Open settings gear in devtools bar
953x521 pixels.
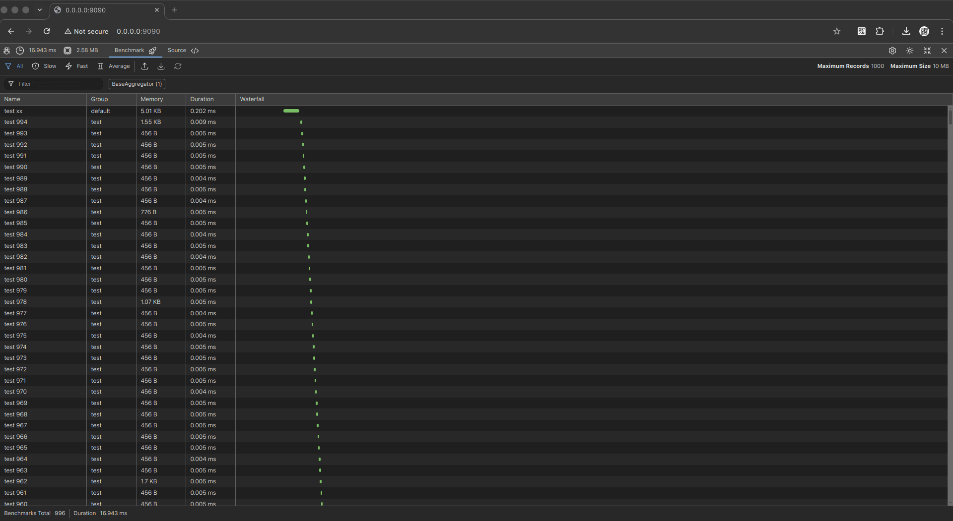click(x=892, y=51)
